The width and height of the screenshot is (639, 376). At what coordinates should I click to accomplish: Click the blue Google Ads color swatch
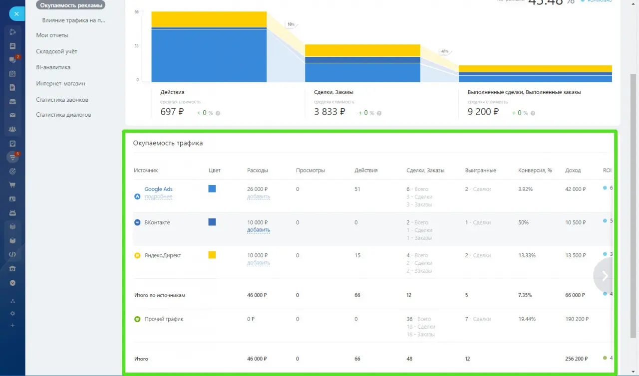212,189
